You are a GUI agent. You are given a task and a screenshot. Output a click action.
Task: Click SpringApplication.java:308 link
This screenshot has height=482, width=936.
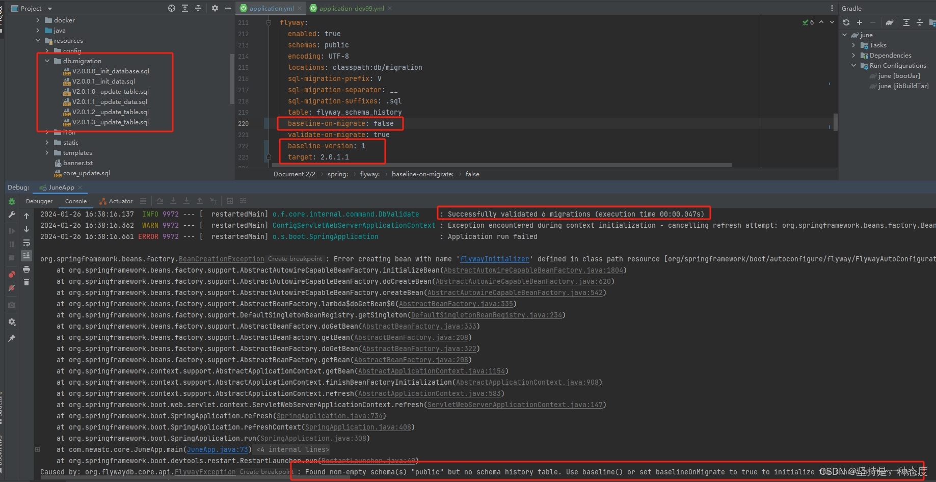click(x=313, y=438)
